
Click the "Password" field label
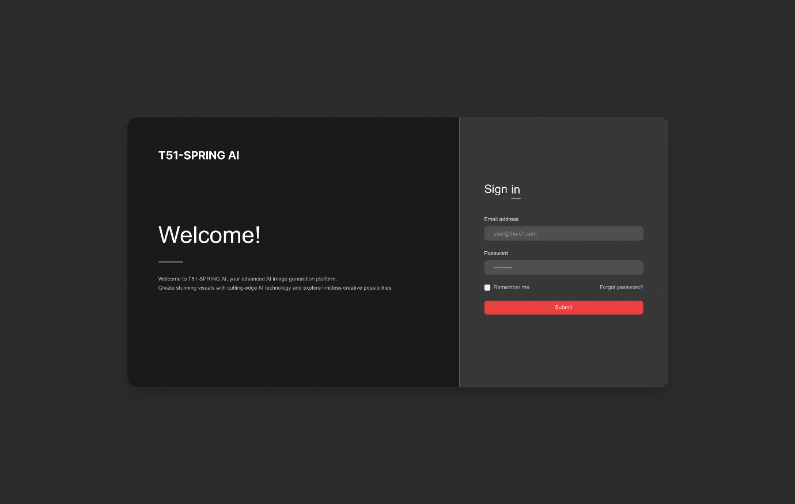pyautogui.click(x=496, y=253)
